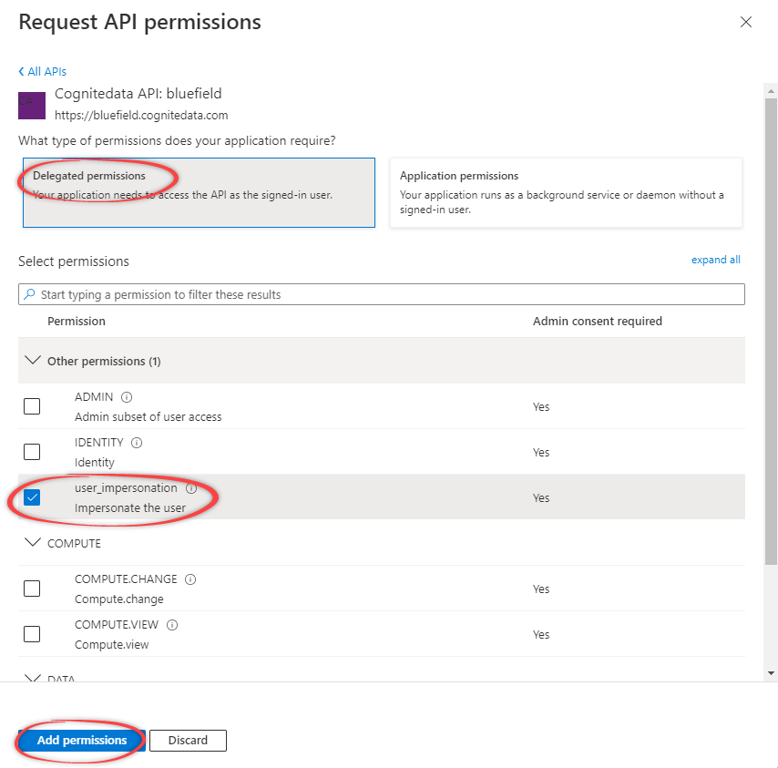Collapse the Other permissions group
Screen dimensions: 778x768
[34, 361]
